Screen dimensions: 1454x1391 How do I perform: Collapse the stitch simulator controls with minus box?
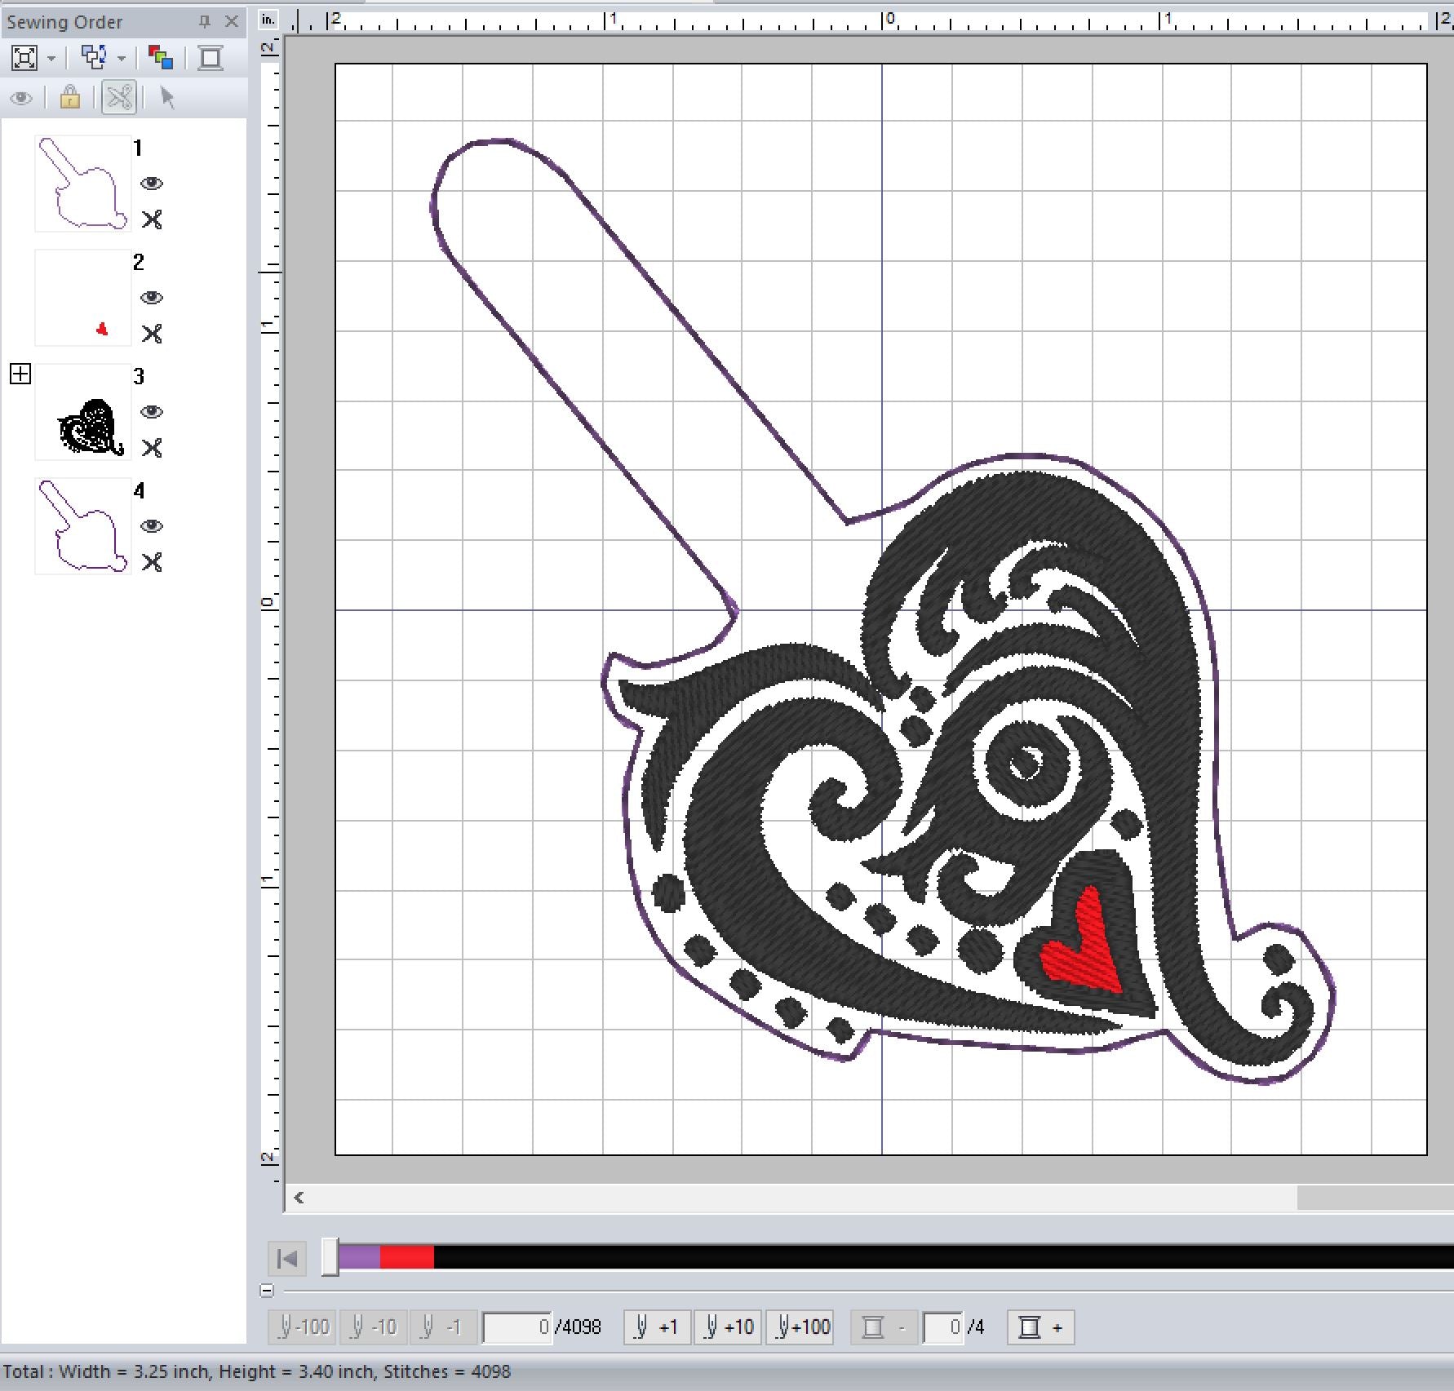tap(267, 1291)
